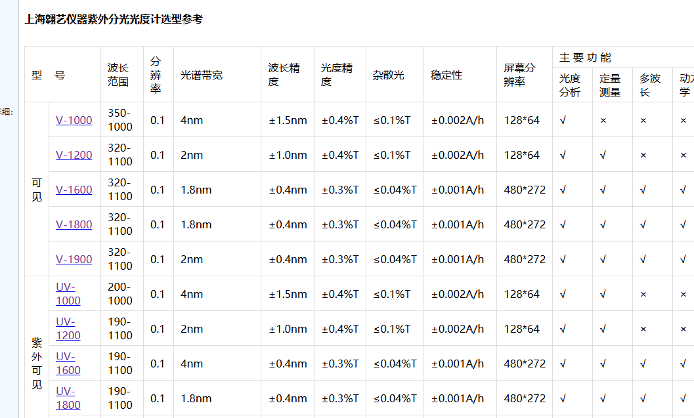Click the 可见 category row label

tap(36, 189)
